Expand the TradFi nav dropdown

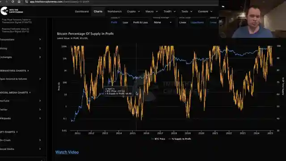click(169, 11)
